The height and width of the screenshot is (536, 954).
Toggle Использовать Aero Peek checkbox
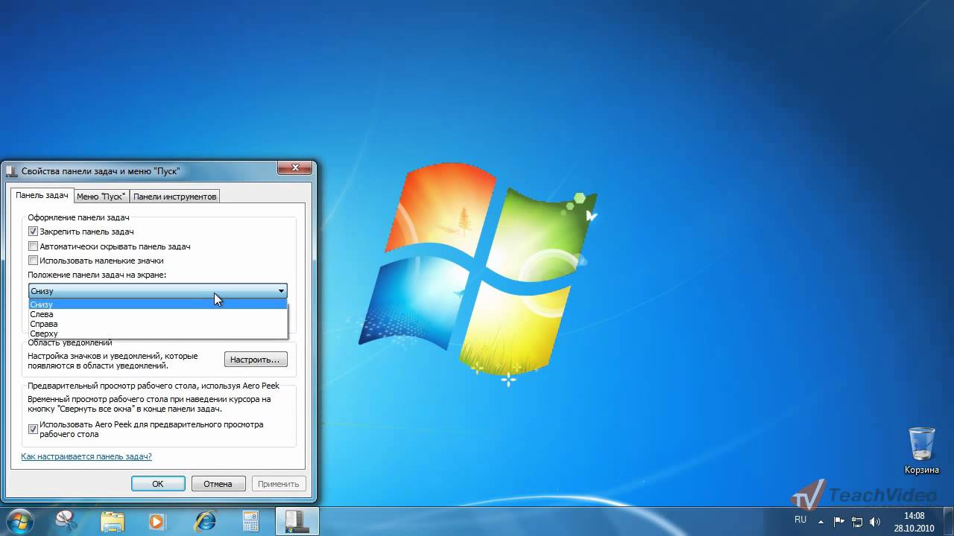33,429
